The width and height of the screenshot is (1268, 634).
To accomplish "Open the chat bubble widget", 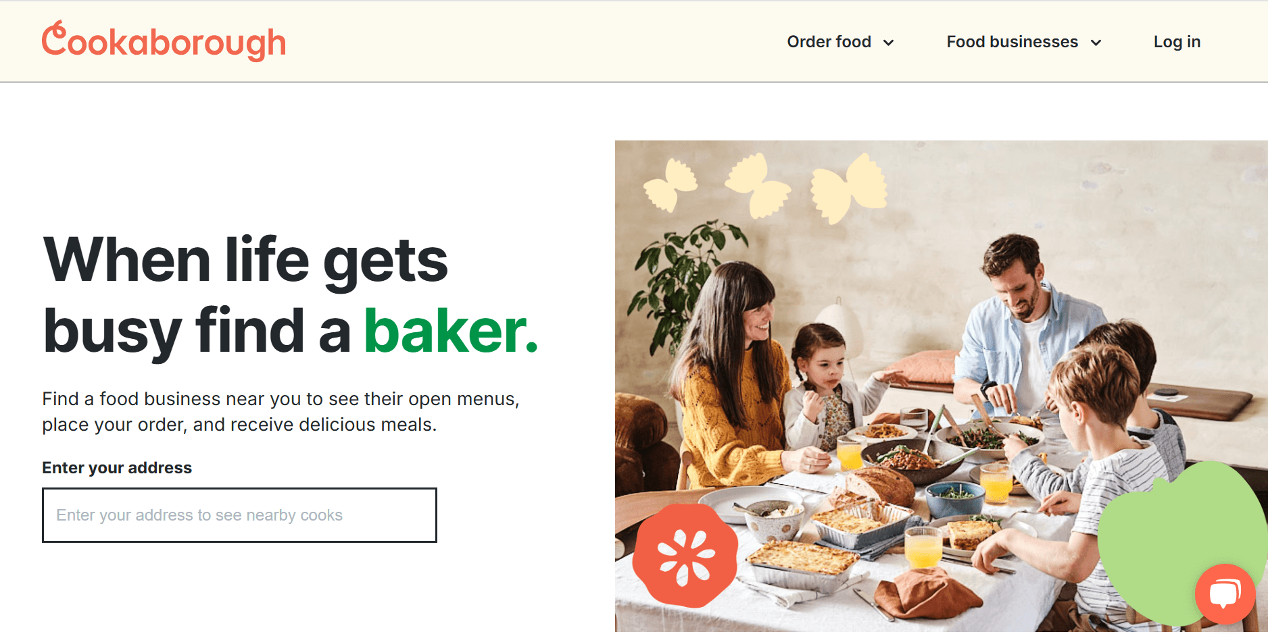I will (x=1225, y=594).
